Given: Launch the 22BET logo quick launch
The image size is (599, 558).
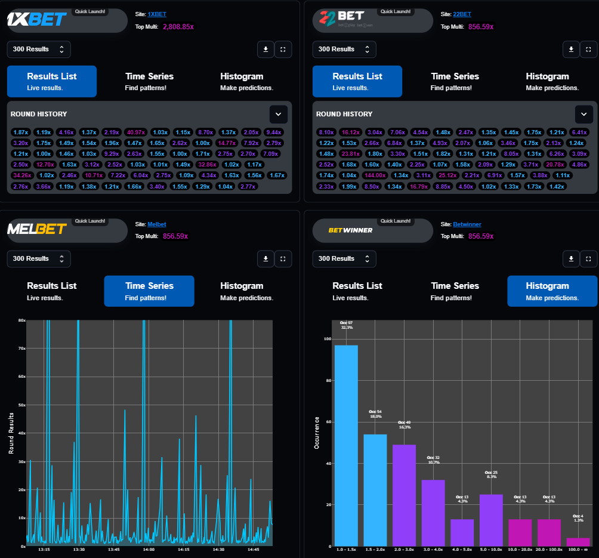Looking at the screenshot, I should 373,20.
